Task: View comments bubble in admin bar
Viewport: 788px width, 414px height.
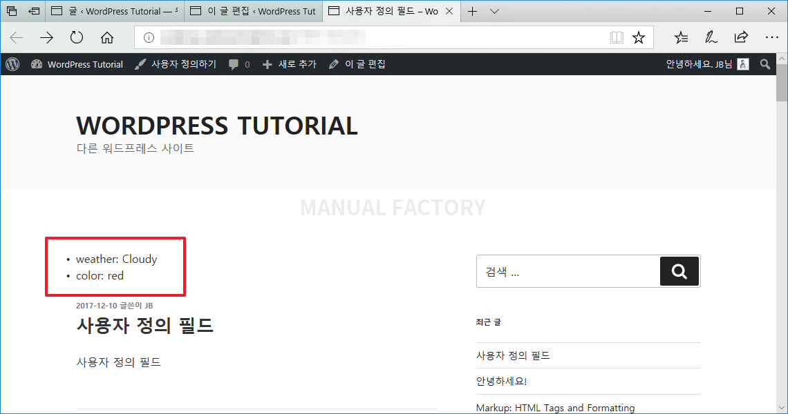Action: click(239, 64)
